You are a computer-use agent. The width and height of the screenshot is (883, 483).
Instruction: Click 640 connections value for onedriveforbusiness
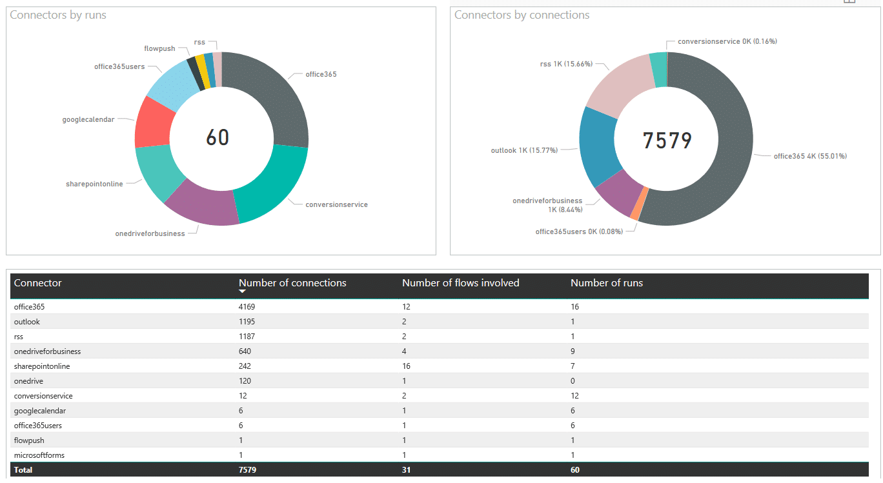click(x=245, y=351)
